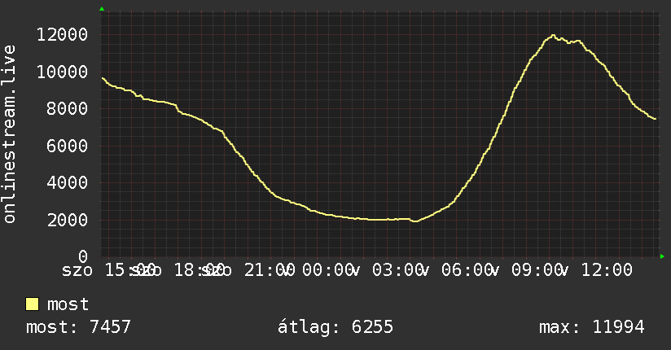Click the yellow 'most' legend color swatch

coord(32,304)
